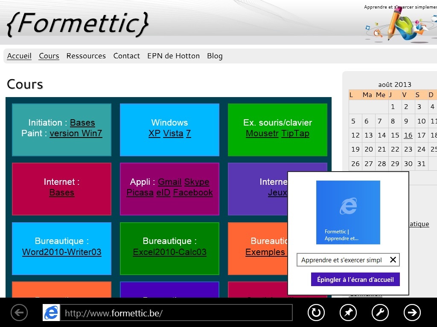Open the Cours menu item

(49, 56)
